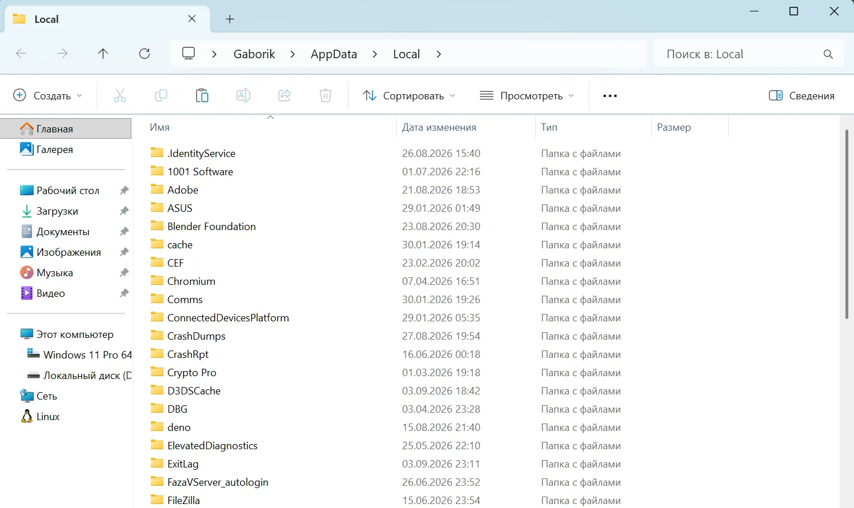854x508 pixels.
Task: Click the This PC monitor icon in address bar
Action: click(189, 54)
